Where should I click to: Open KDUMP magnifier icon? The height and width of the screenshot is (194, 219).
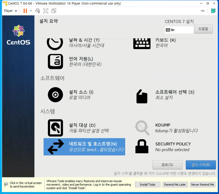[142, 128]
